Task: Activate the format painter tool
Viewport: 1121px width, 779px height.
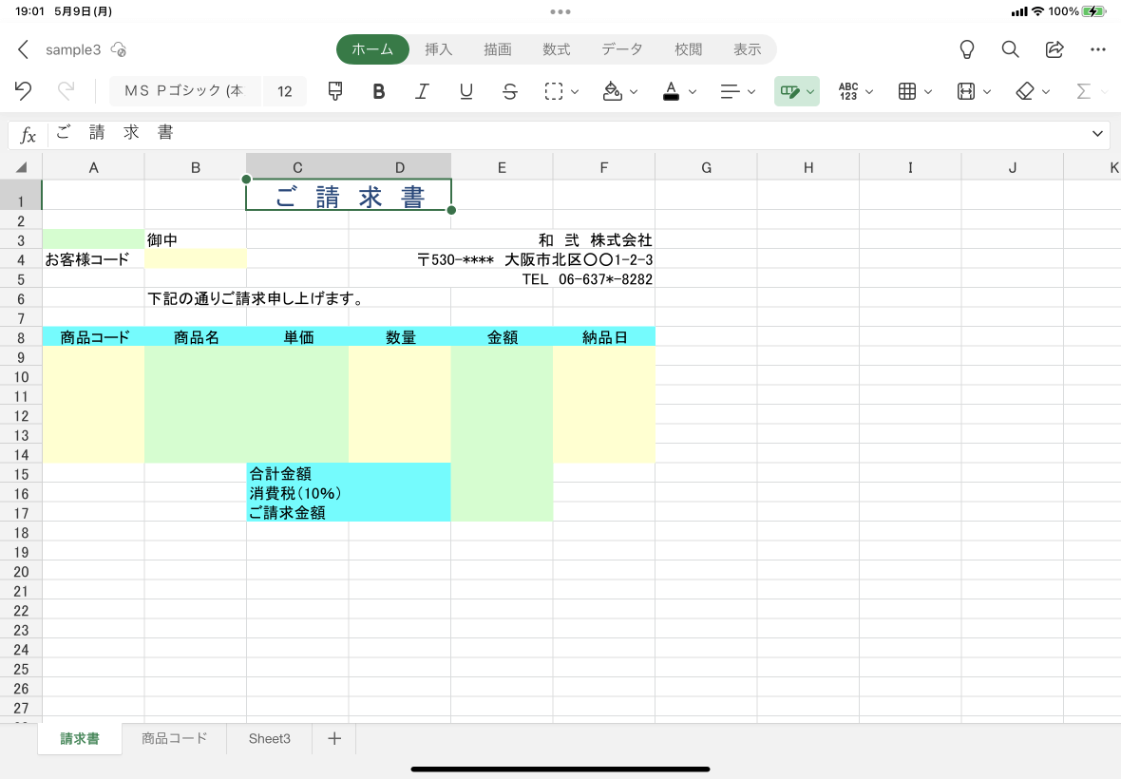Action: (x=334, y=91)
